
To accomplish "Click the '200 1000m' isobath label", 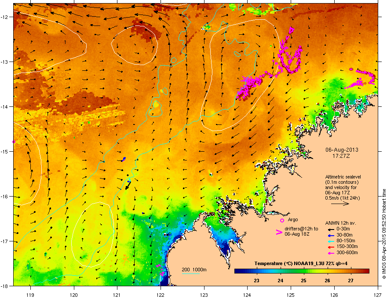I will pos(194,270).
